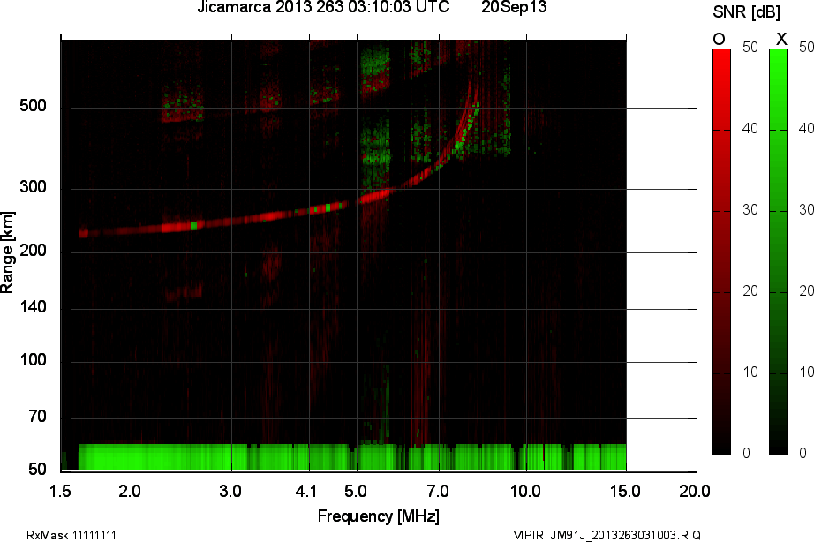The image size is (814, 542).
Task: Click the 100 km range tick label
Action: [34, 360]
